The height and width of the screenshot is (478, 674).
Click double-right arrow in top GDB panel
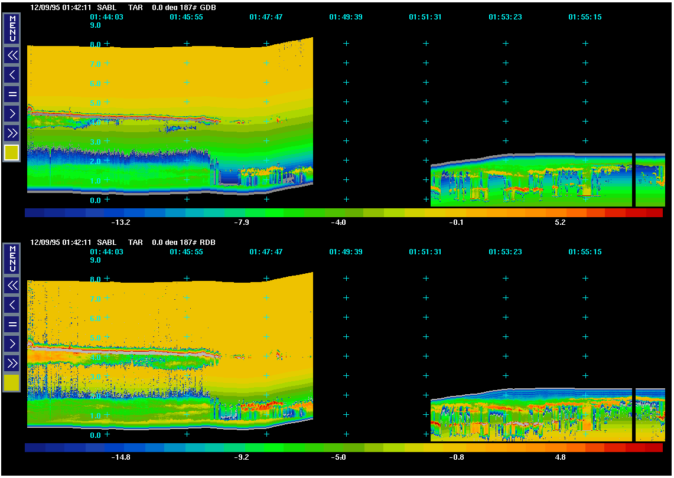(x=12, y=133)
